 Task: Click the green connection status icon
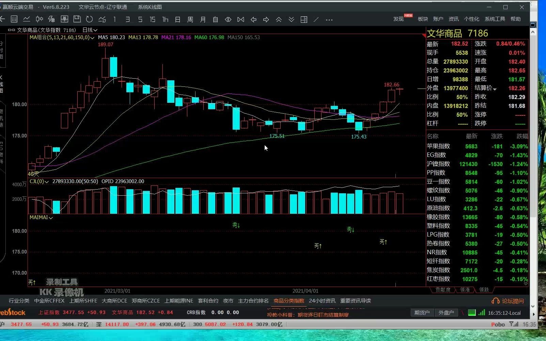[x=472, y=312]
